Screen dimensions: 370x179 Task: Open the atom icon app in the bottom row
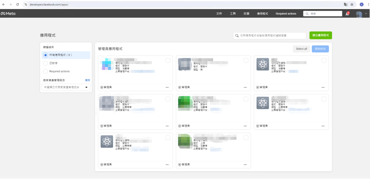(x=107, y=141)
